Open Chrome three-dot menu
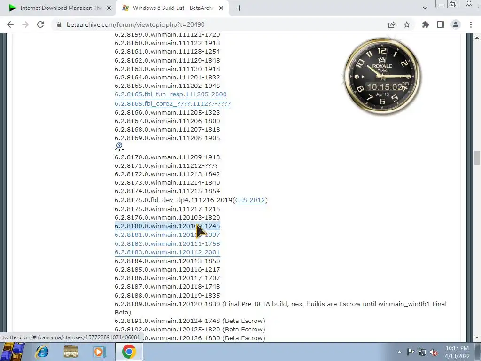The image size is (481, 361). coord(471,24)
